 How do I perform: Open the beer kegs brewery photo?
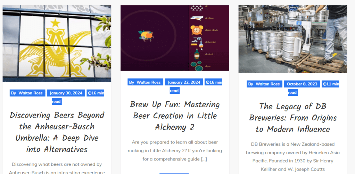292,39
